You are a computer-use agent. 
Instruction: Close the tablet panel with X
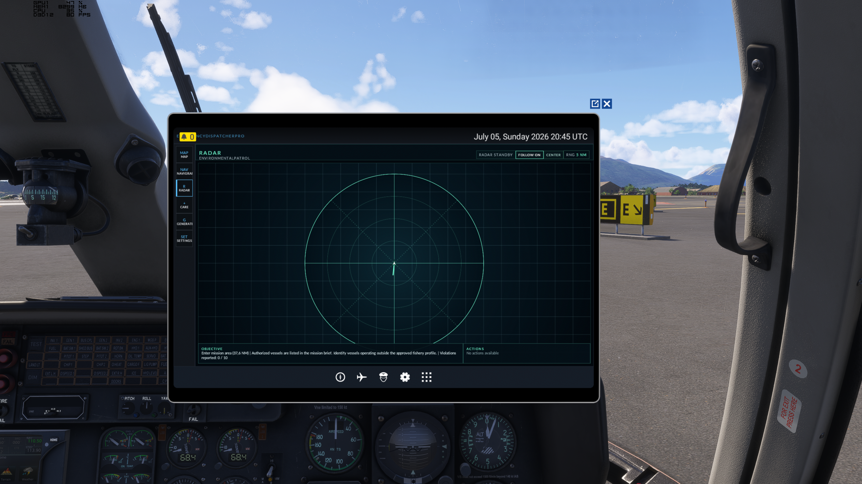607,104
